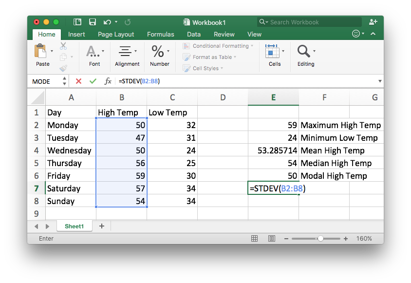Screen dimensions: 411x283
Task: Click the Share person icon
Action: (373, 22)
